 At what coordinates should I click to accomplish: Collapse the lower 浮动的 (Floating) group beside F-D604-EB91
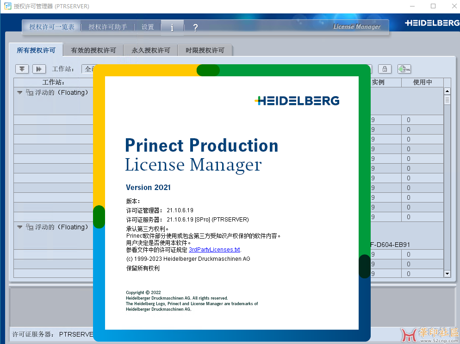click(x=19, y=227)
